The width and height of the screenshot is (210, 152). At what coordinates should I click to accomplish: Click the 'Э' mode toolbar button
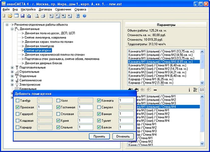click(51, 16)
